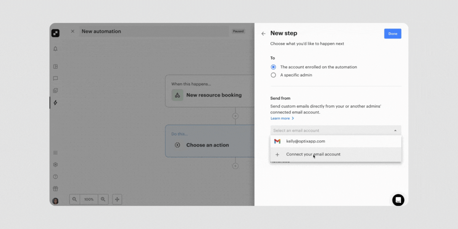Select the 'A specific admin' radio button
Screen dimensions: 458x229
(273, 75)
